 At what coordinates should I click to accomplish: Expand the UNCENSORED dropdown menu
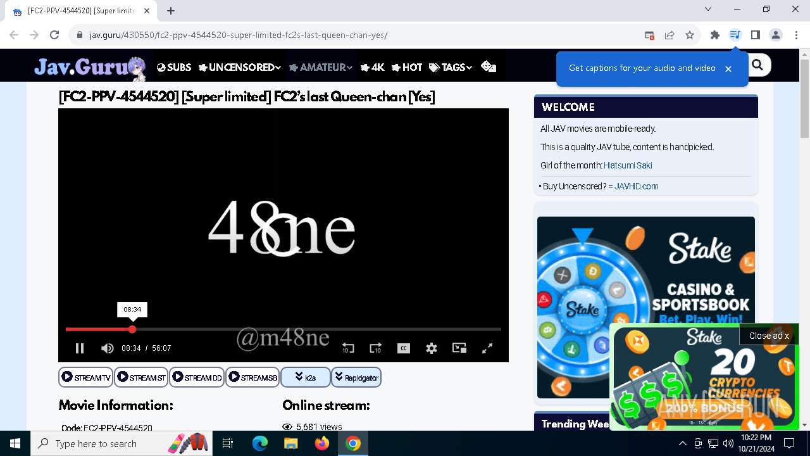(x=240, y=67)
